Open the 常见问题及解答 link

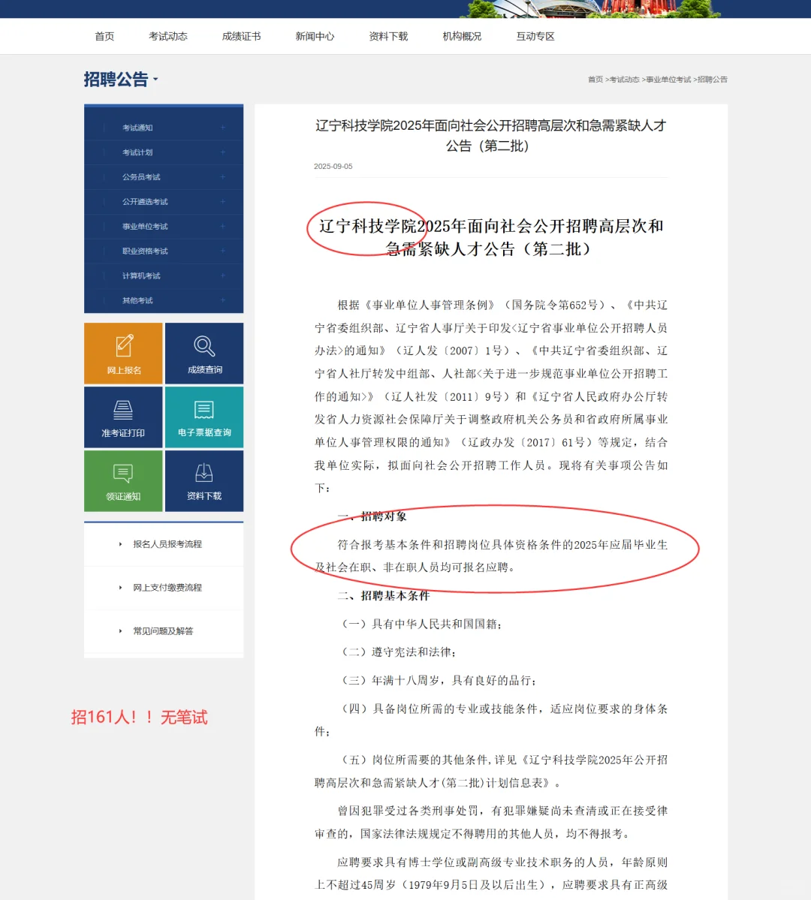click(163, 631)
